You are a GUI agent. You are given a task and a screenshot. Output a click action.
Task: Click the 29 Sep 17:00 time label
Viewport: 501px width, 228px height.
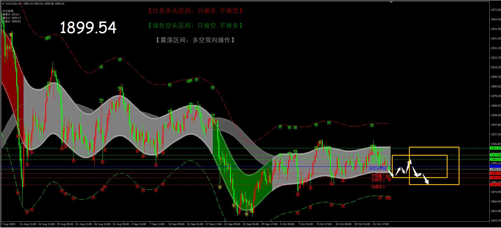pos(270,224)
